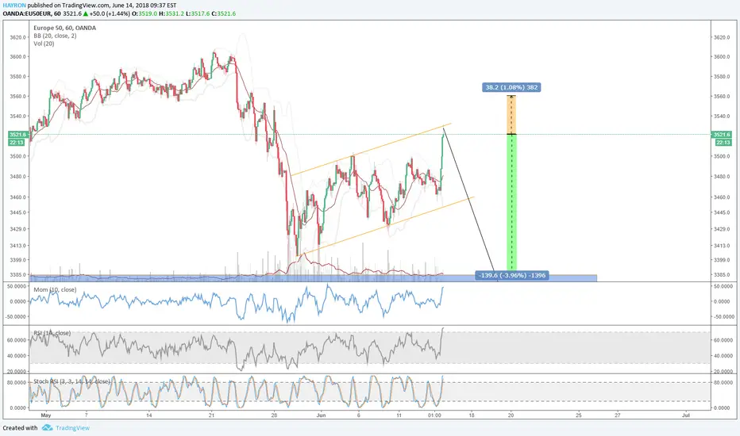Click the '25' date axis label

coord(579,415)
